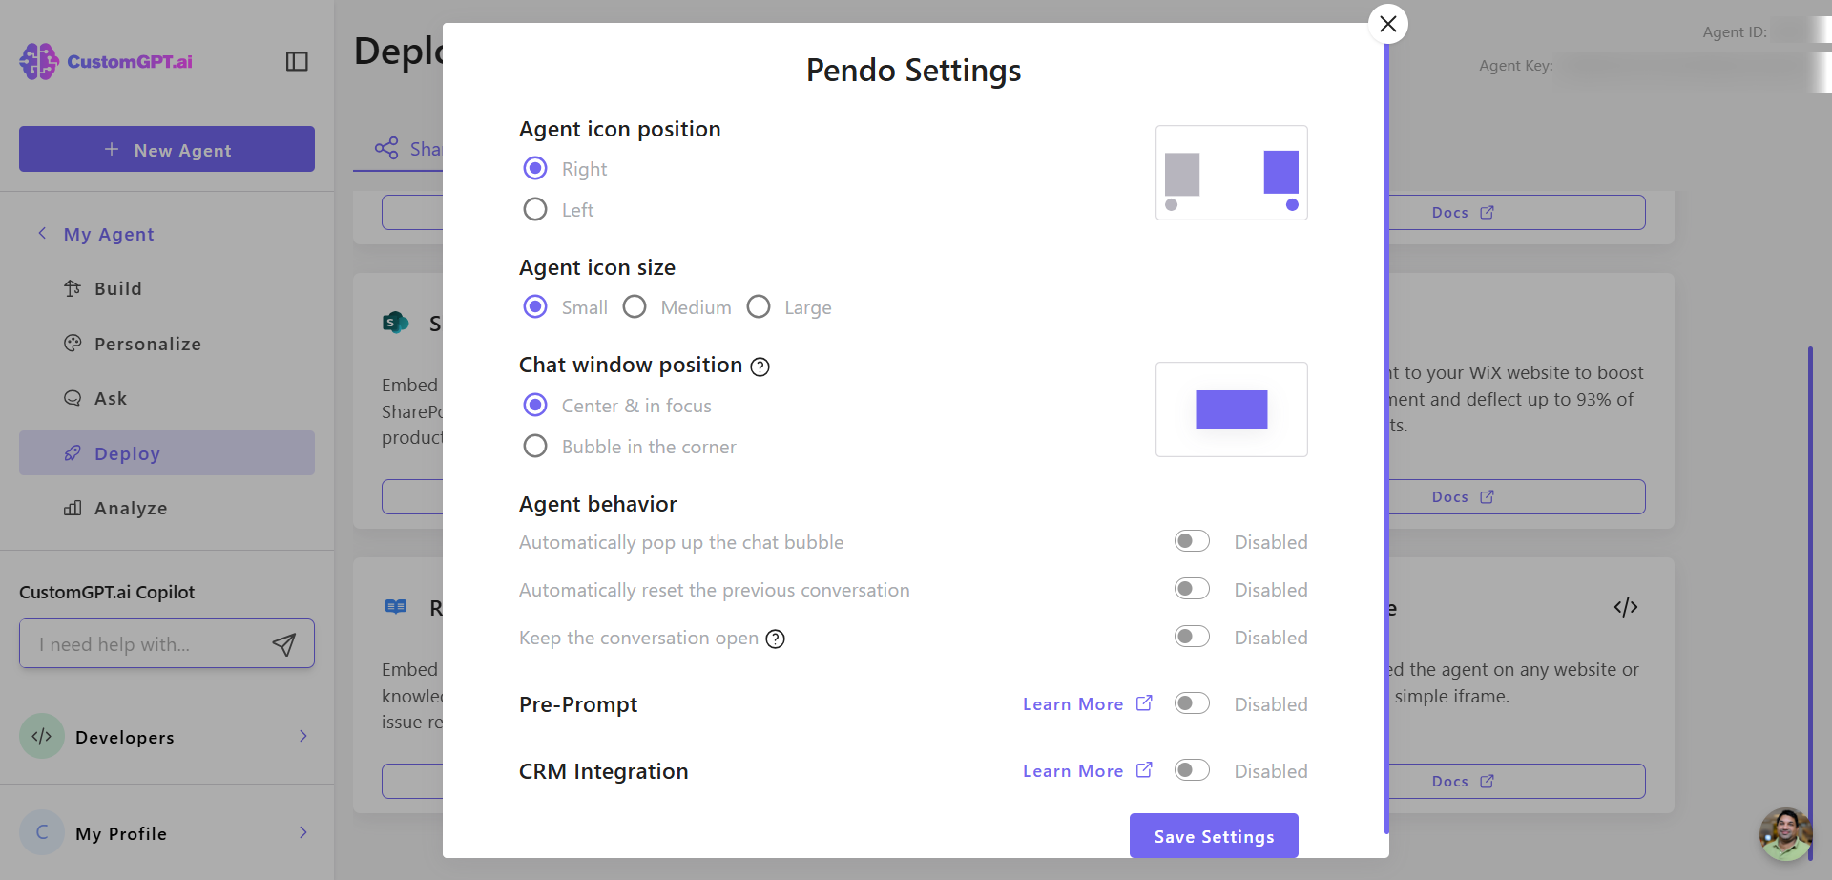Click the Developers code icon
1832x880 pixels.
pos(42,736)
